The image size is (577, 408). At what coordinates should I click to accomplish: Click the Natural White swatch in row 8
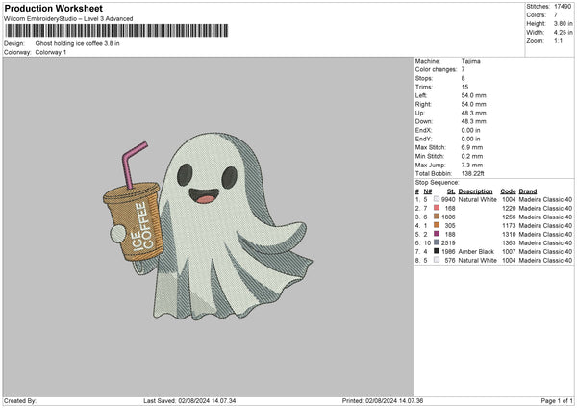tap(437, 260)
